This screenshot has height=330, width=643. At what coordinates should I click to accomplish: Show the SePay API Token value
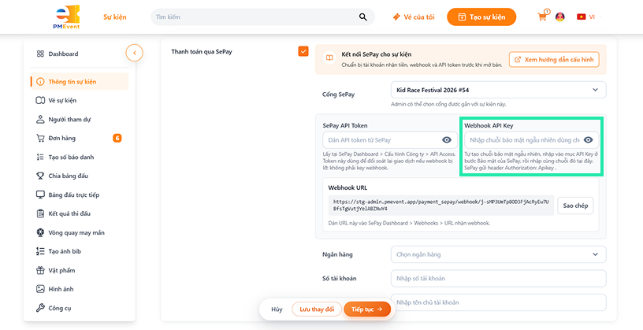[x=447, y=140]
